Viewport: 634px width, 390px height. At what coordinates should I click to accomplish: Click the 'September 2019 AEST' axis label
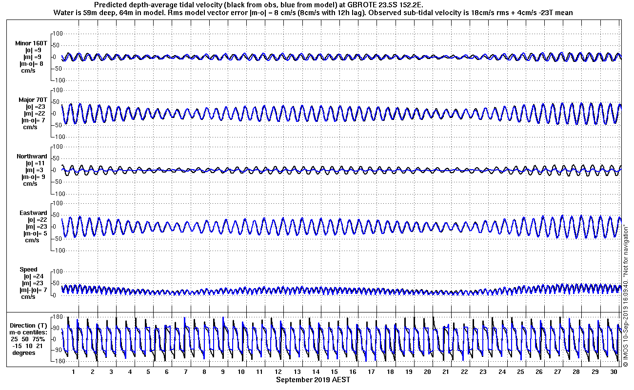point(313,379)
